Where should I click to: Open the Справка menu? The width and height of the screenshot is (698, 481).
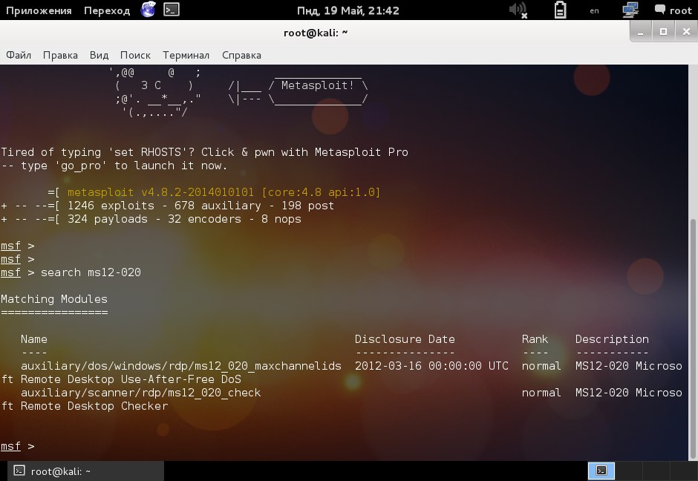coord(241,55)
